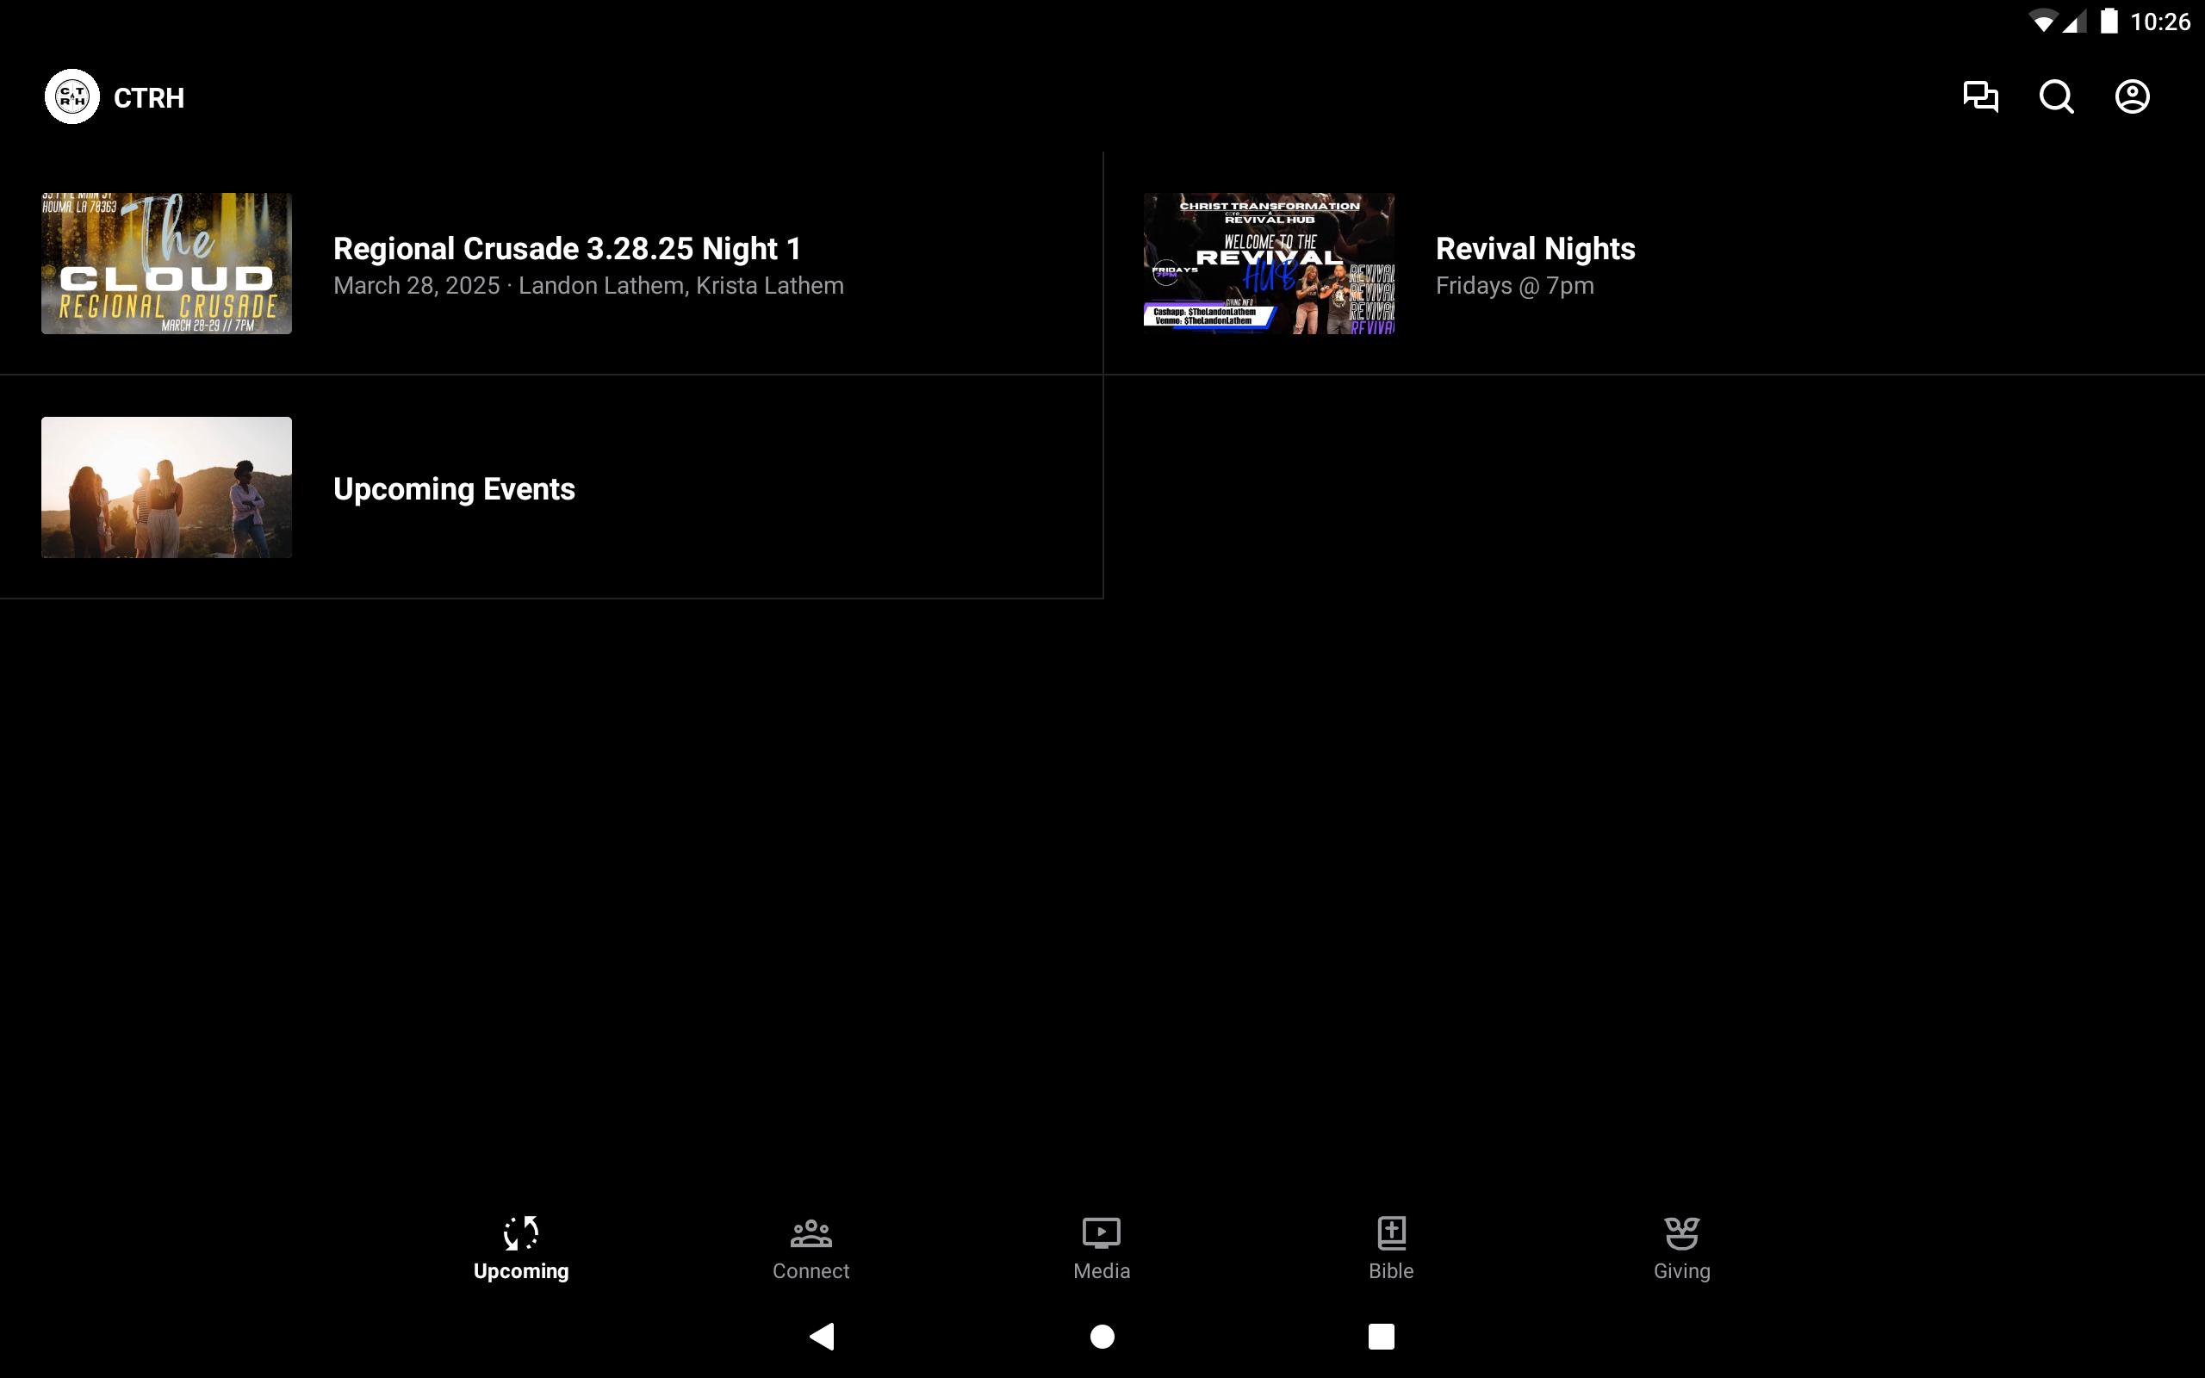This screenshot has height=1378, width=2205.
Task: Switch to the Connect tab label
Action: 810,1271
